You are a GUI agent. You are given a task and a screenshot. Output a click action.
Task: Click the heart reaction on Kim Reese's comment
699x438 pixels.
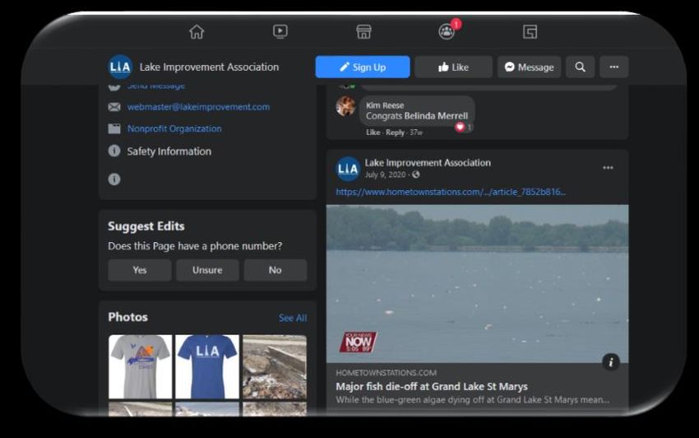click(x=460, y=128)
